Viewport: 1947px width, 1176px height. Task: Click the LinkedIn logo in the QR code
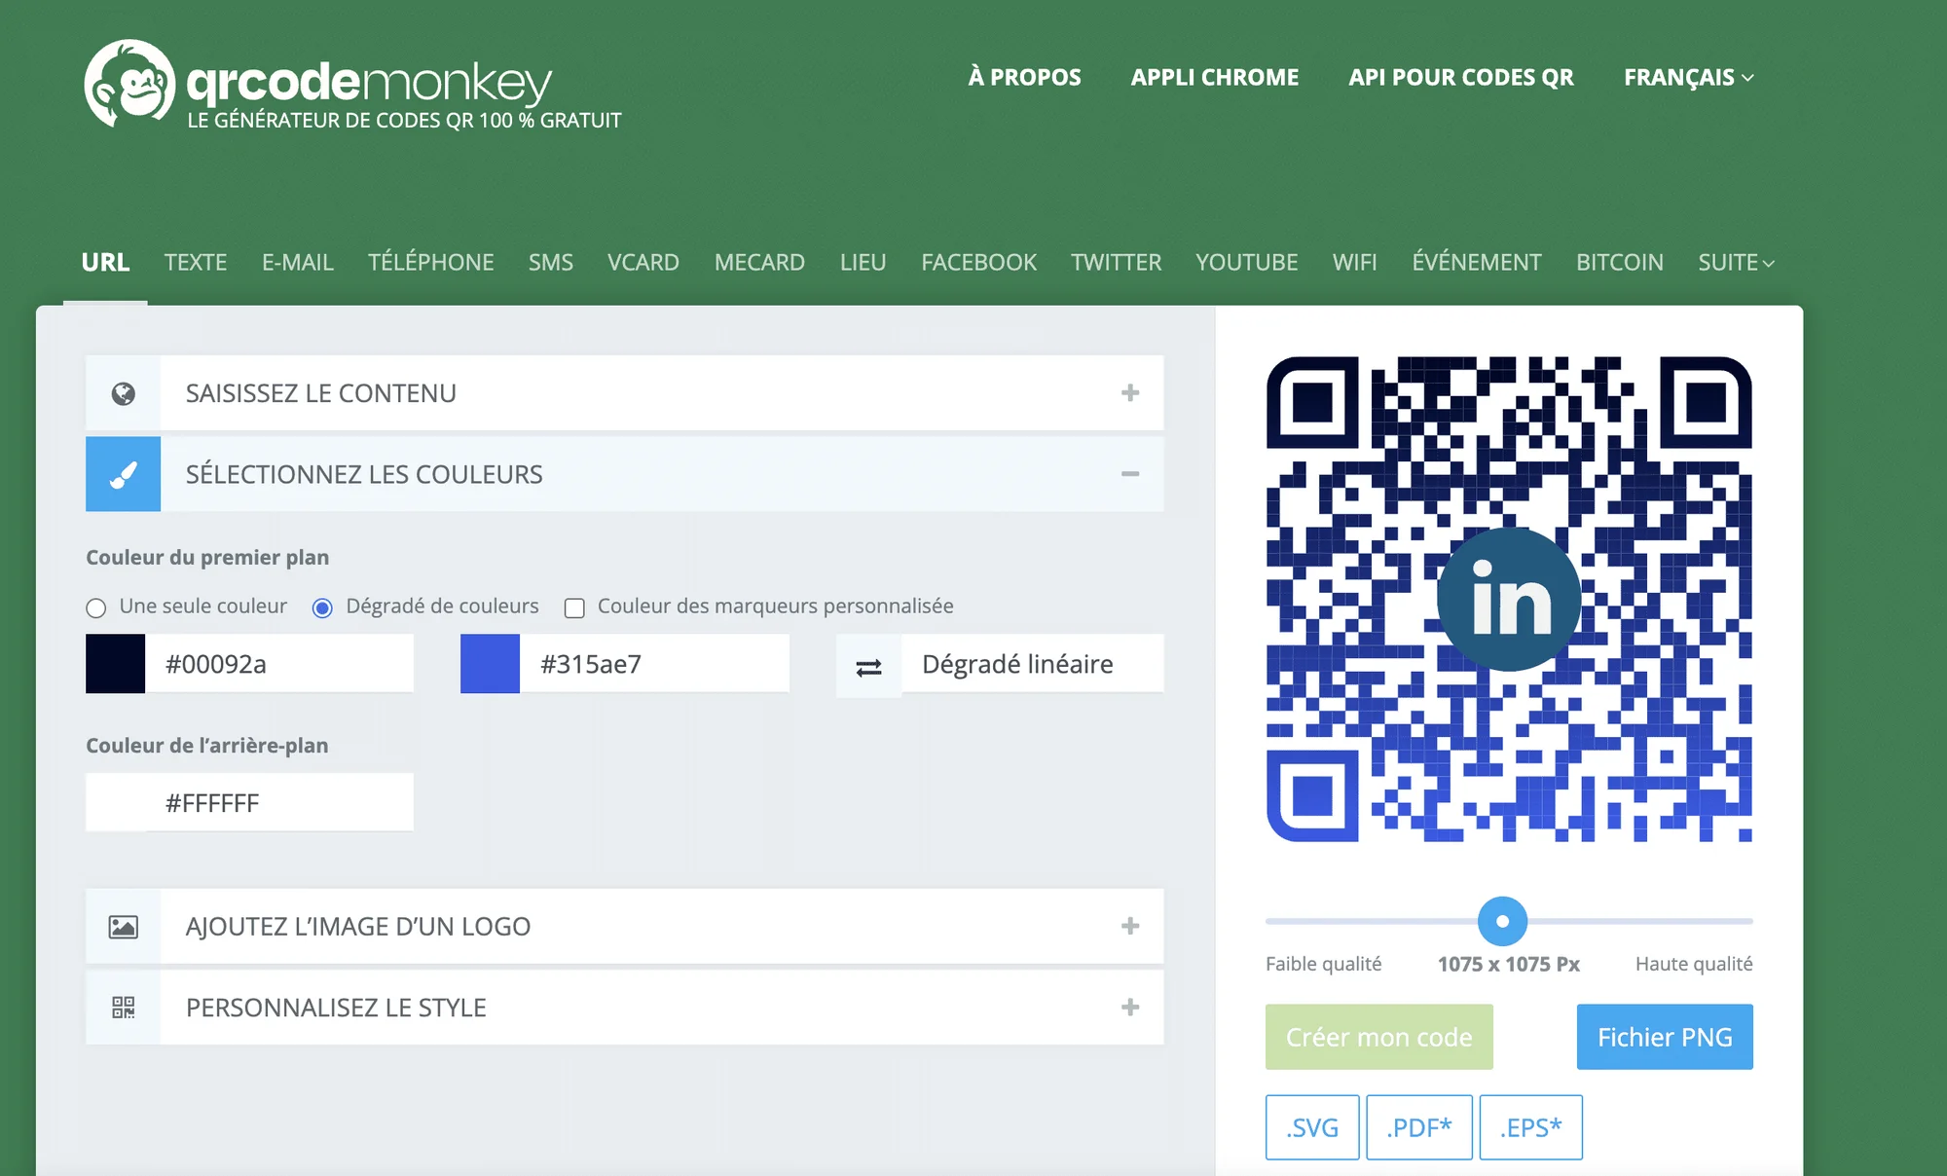pyautogui.click(x=1509, y=600)
